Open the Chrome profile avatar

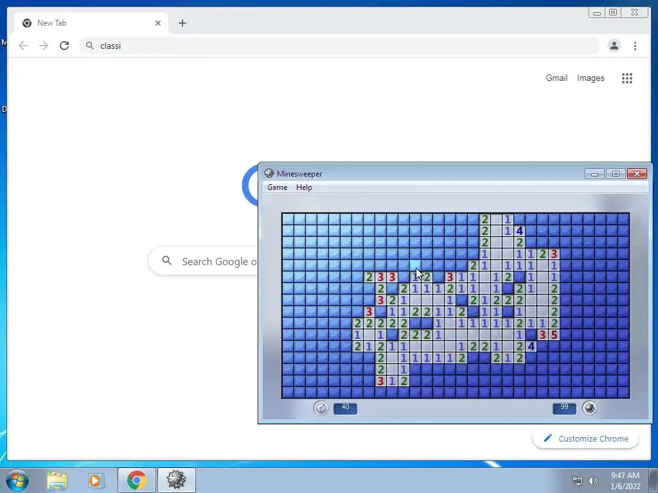[x=614, y=46]
